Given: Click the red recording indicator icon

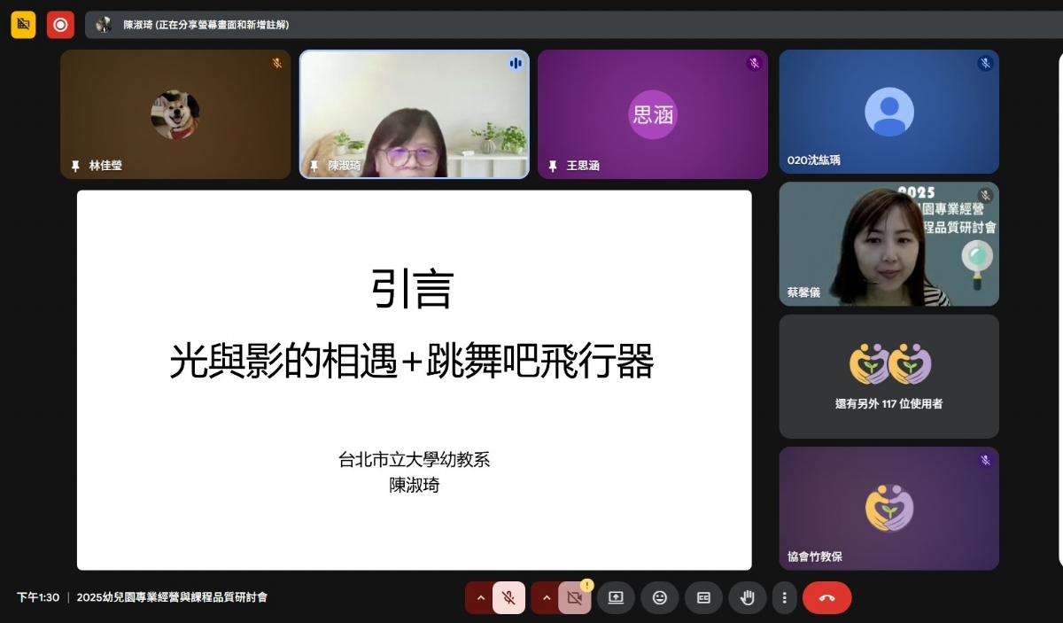Looking at the screenshot, I should [x=60, y=25].
